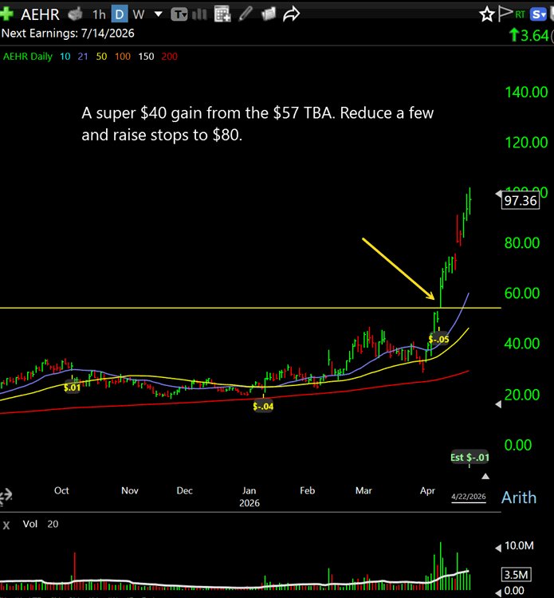Click the add indicator grid-plus icon

coord(222,14)
